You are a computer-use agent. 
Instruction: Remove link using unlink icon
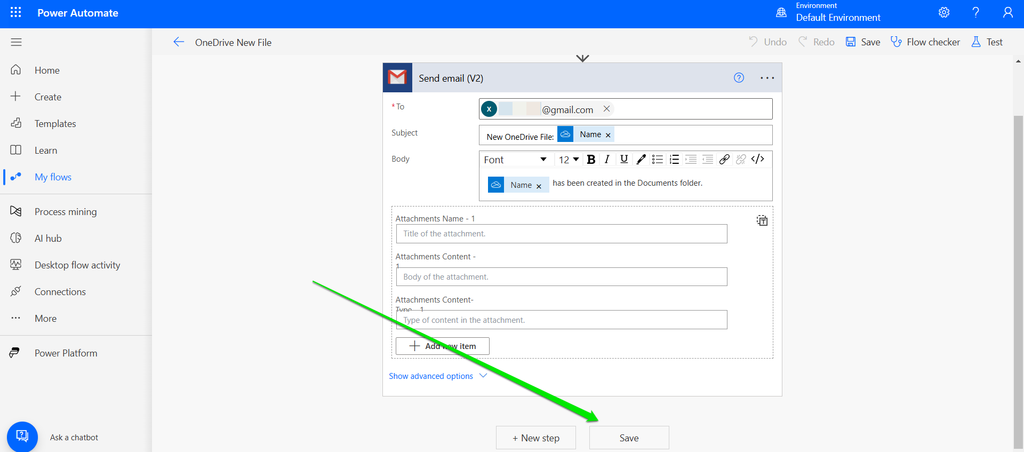(741, 160)
